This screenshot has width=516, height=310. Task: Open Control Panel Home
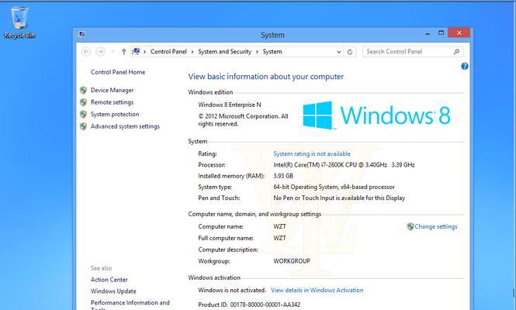pyautogui.click(x=118, y=72)
